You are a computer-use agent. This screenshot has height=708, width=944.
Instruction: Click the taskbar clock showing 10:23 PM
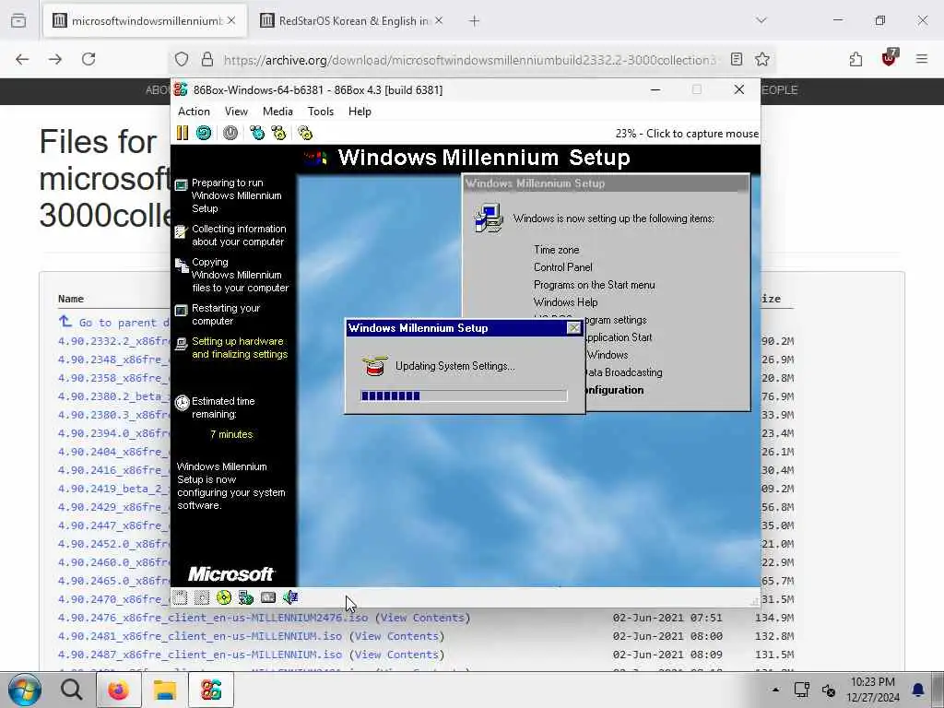[x=872, y=690]
